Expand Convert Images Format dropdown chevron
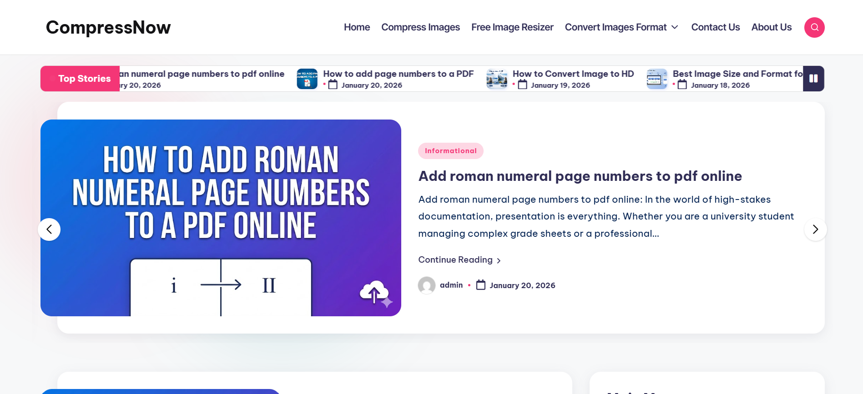The width and height of the screenshot is (863, 394). (x=675, y=27)
